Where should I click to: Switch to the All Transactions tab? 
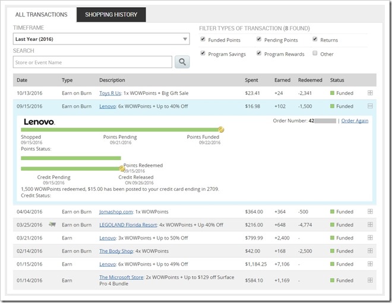(x=41, y=14)
